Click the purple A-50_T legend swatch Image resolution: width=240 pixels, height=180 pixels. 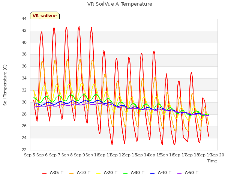(x=179, y=173)
